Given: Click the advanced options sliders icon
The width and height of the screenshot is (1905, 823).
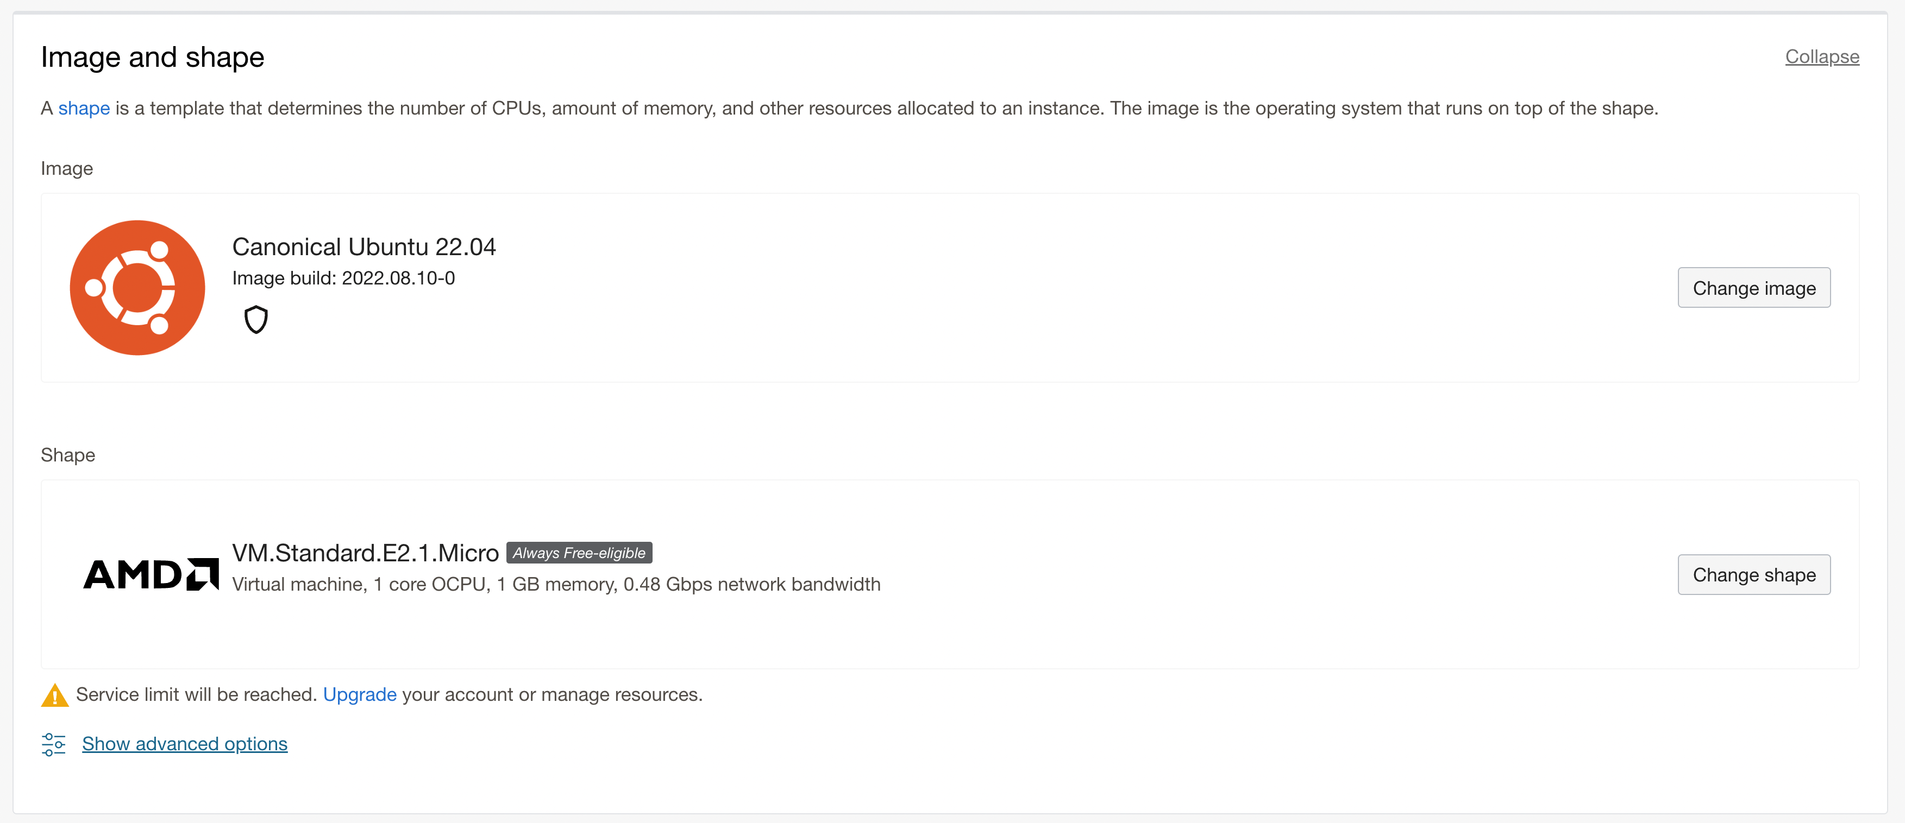Looking at the screenshot, I should [53, 744].
